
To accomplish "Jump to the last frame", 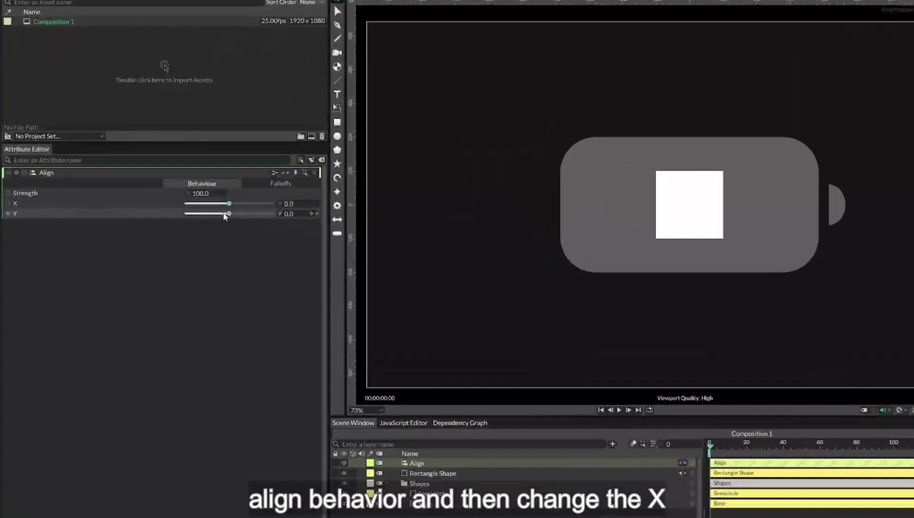I will [x=638, y=410].
